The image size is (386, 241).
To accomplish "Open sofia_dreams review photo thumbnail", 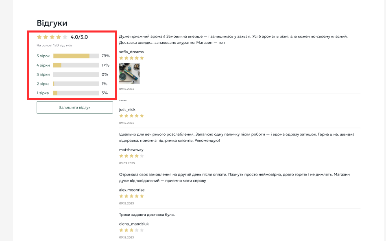I will (129, 73).
